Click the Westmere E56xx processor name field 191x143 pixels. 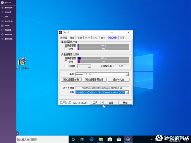click(x=102, y=88)
